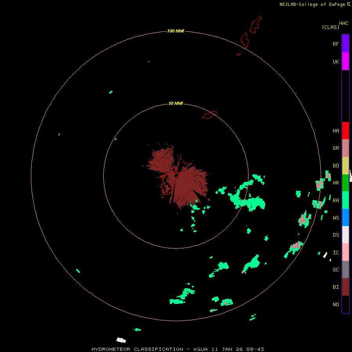Select the GC gray legend swatch
This screenshot has height=352, width=352.
tap(345, 269)
